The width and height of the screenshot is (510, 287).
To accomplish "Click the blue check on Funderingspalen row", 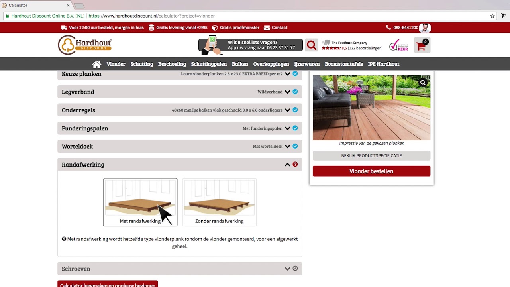I will click(295, 128).
